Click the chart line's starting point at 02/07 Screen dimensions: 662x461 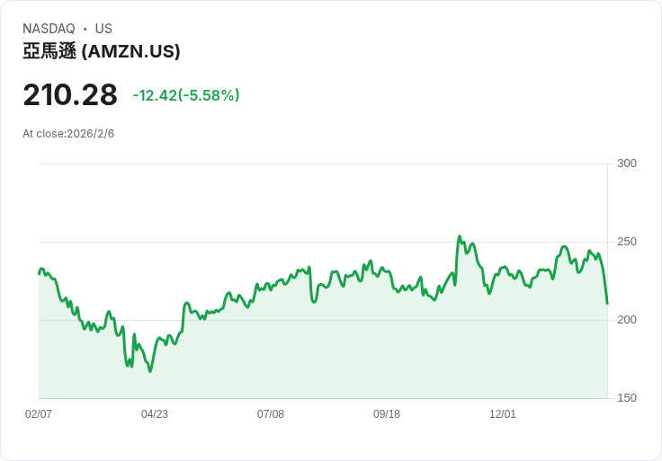pos(40,274)
